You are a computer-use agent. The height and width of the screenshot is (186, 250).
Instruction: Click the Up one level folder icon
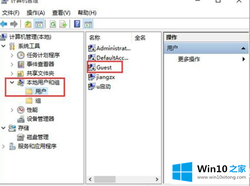pyautogui.click(x=28, y=24)
